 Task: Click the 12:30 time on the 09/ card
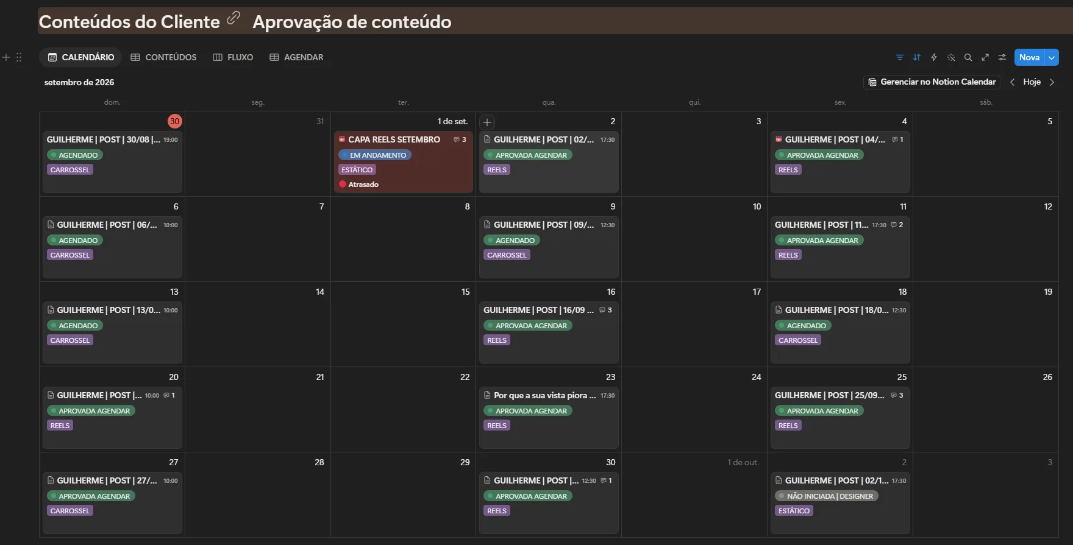[x=608, y=225]
